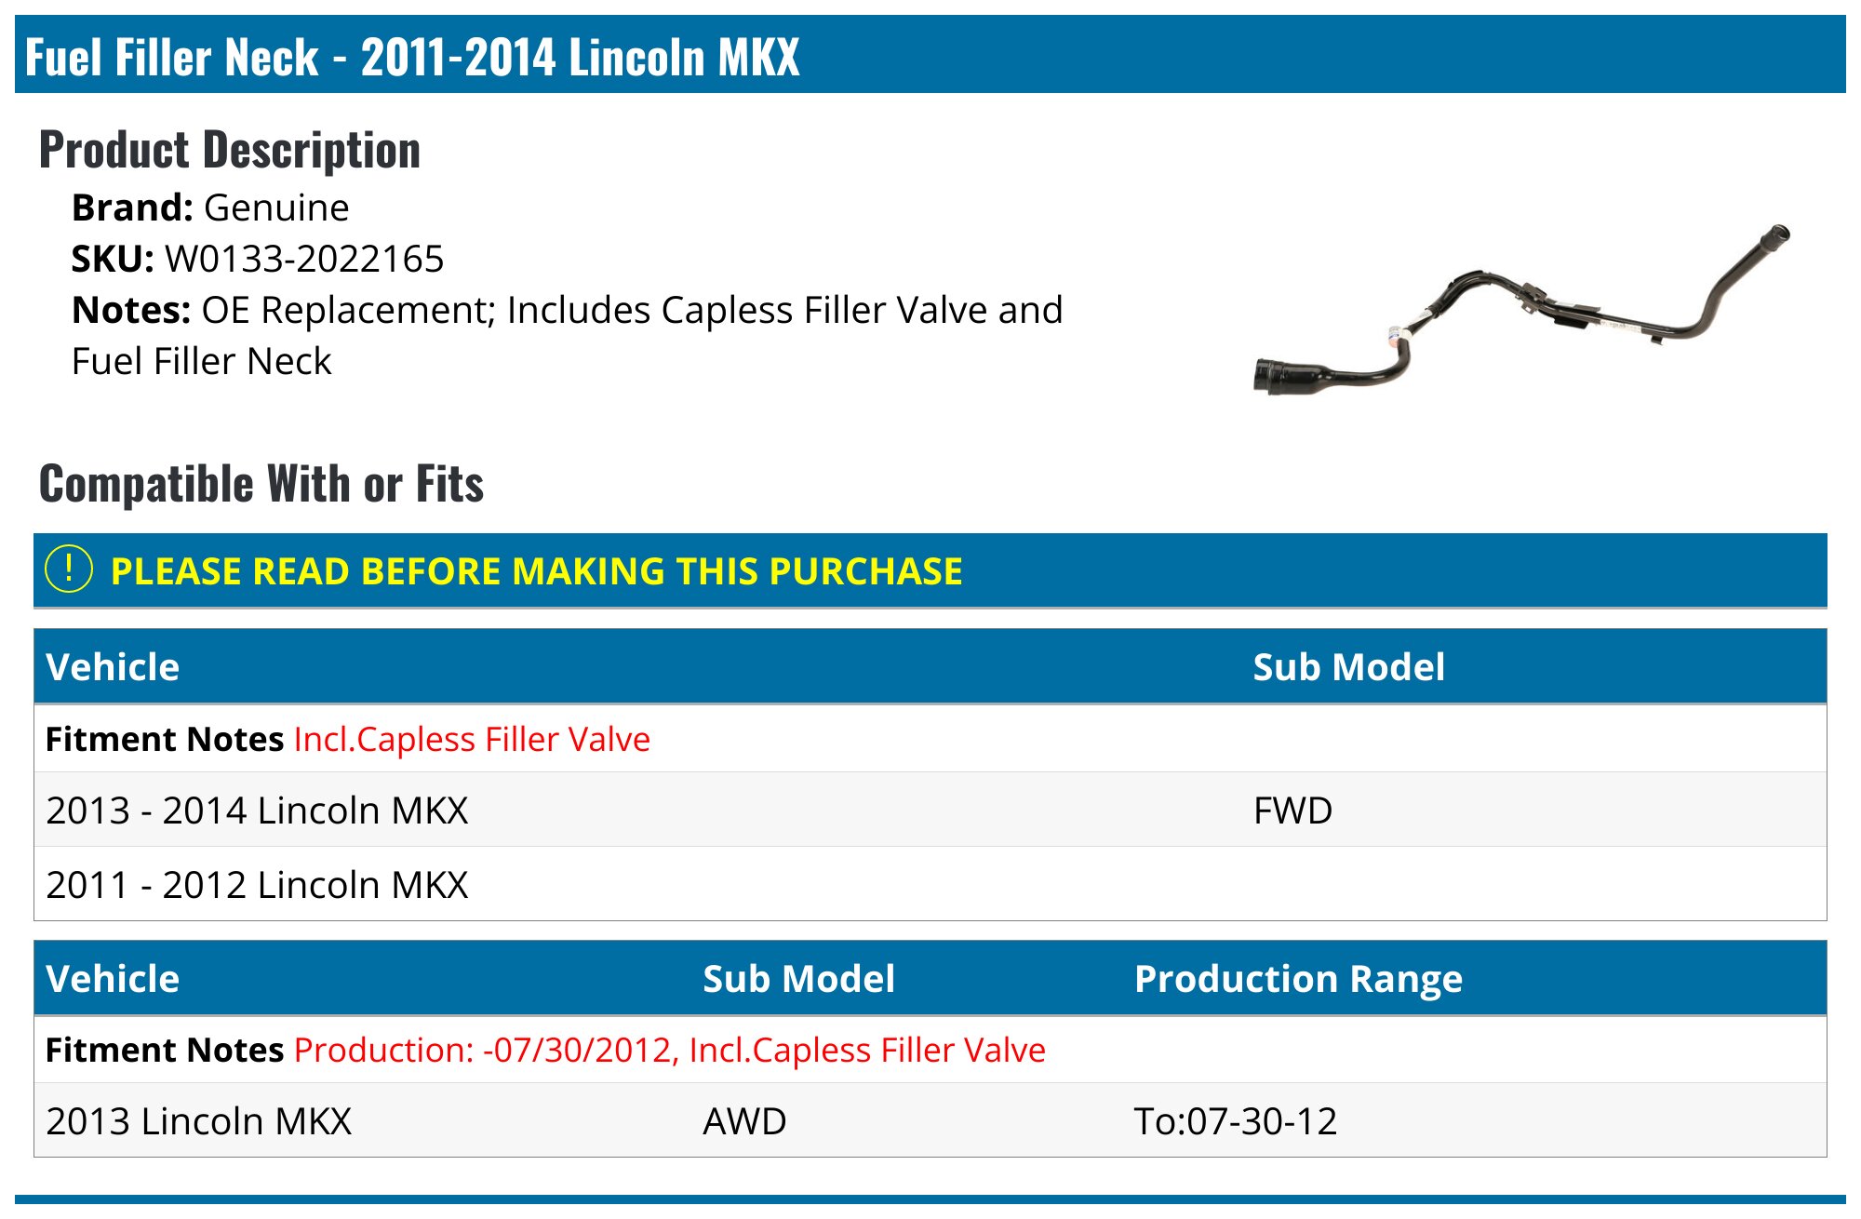This screenshot has width=1861, height=1219.
Task: Click the first table's Vehicle column header
Action: pos(113,667)
